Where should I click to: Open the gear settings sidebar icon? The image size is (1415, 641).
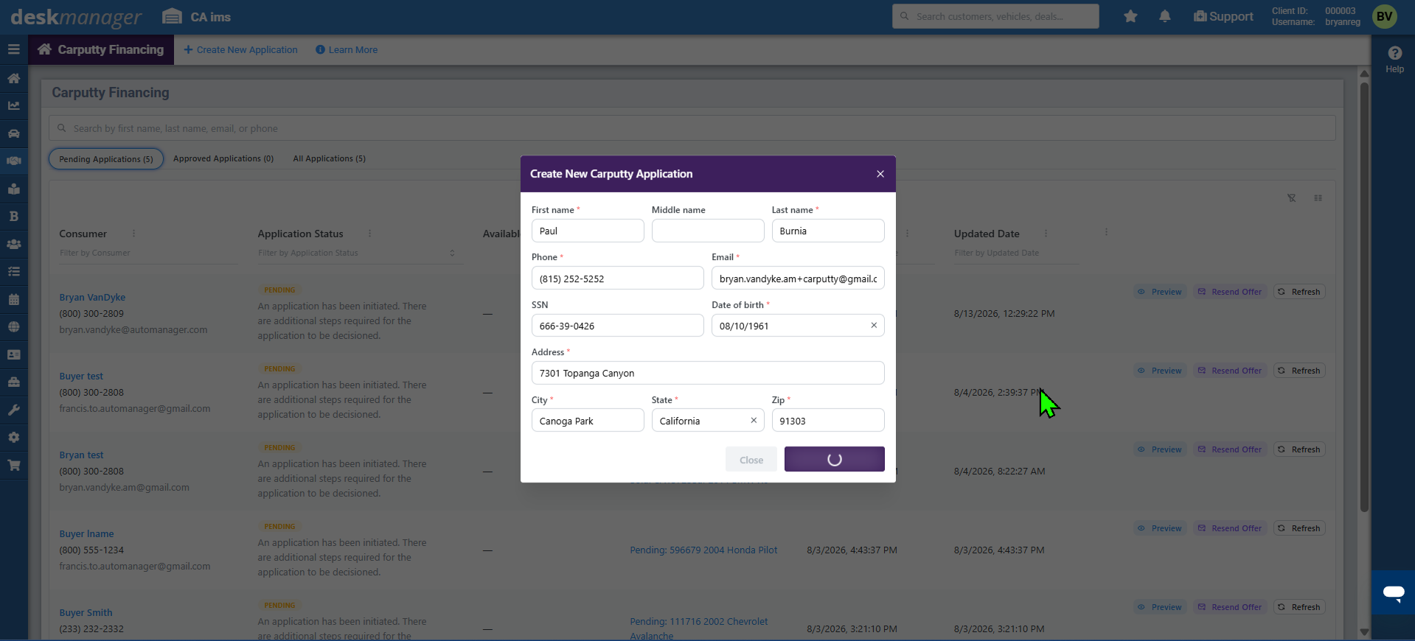coord(13,437)
